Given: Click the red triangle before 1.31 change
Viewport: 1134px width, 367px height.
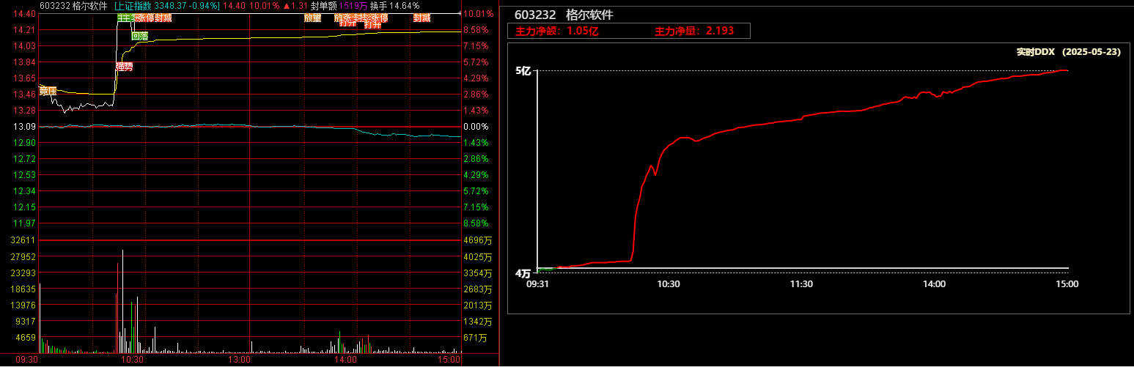Looking at the screenshot, I should [x=285, y=6].
